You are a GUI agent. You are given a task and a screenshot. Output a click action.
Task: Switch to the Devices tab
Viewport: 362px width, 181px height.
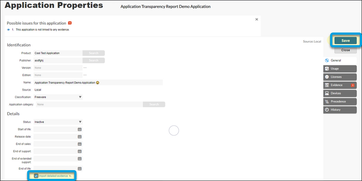point(340,93)
